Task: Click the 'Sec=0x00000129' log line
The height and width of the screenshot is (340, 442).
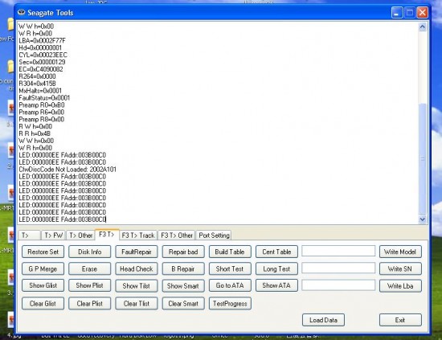Action: pyautogui.click(x=42, y=62)
